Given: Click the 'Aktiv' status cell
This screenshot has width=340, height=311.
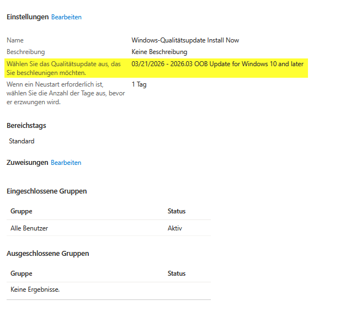Looking at the screenshot, I should [175, 228].
